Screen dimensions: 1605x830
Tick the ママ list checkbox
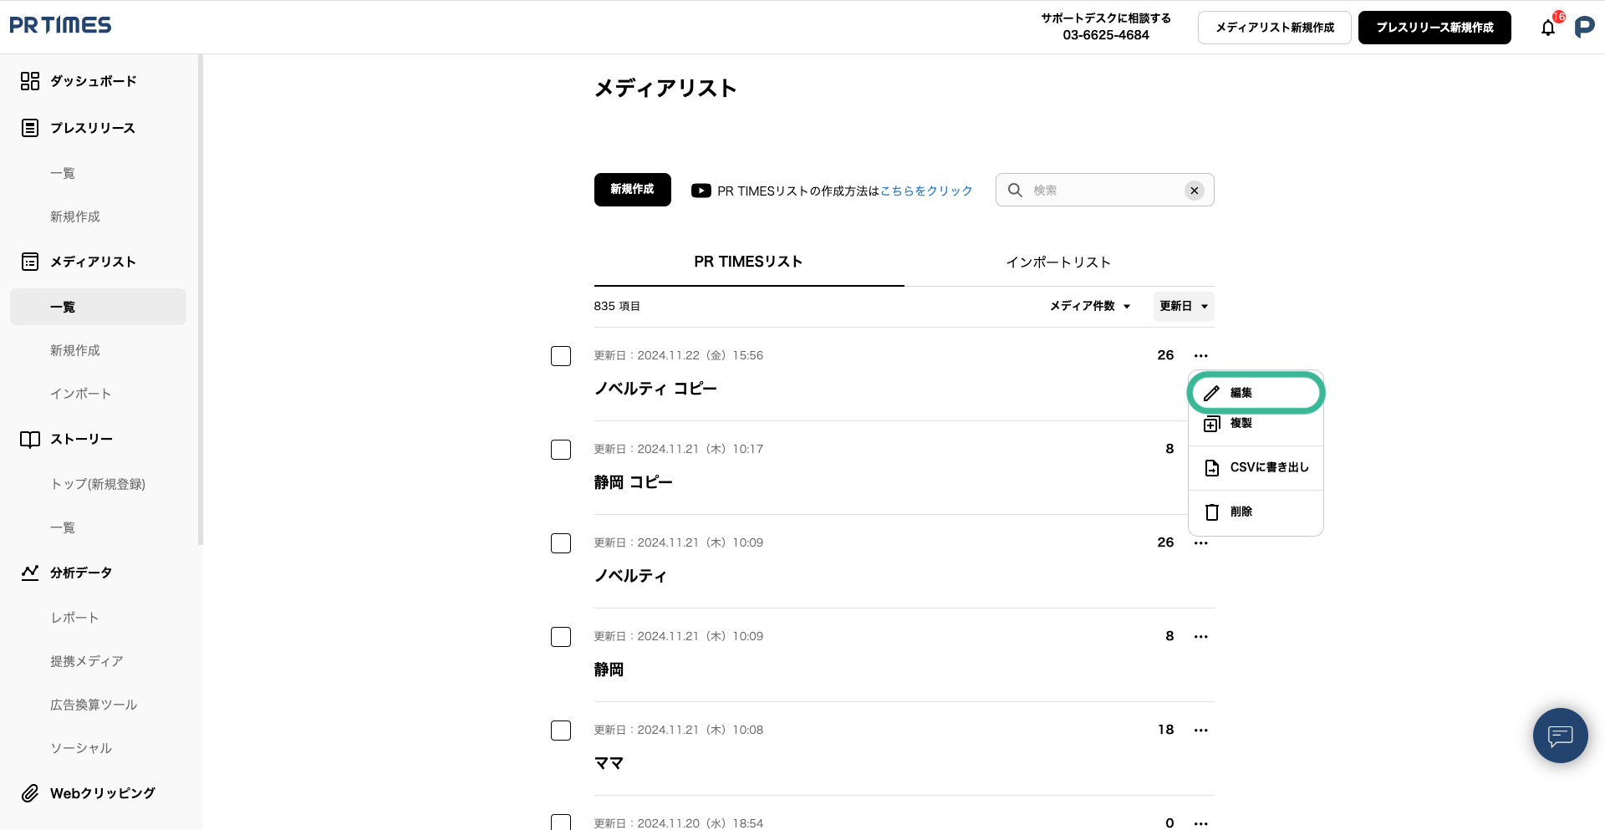[561, 731]
